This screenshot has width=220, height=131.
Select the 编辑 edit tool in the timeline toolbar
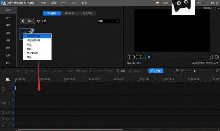(29, 71)
